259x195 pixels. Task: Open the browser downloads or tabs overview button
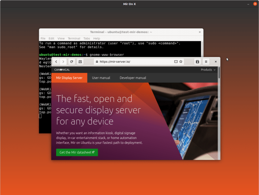(x=197, y=62)
